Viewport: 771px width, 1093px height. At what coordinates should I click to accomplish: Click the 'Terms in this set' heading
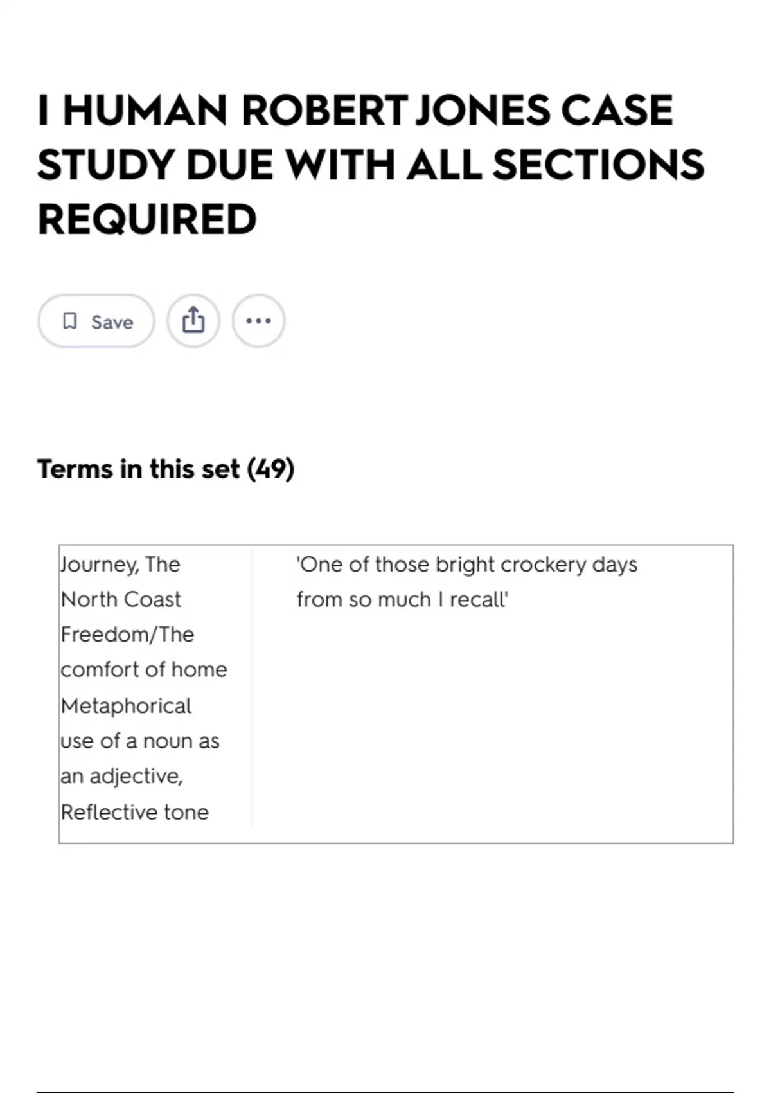(x=138, y=469)
